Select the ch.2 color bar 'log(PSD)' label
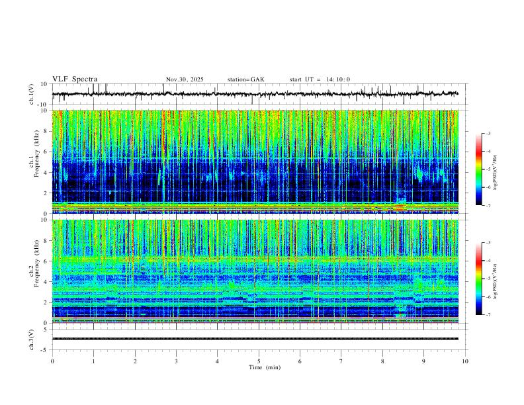524x405 pixels. tap(496, 282)
